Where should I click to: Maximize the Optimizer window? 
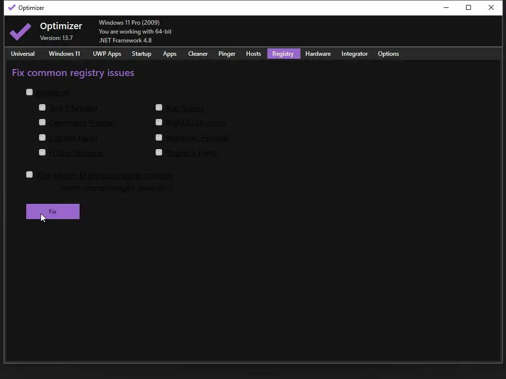(468, 7)
